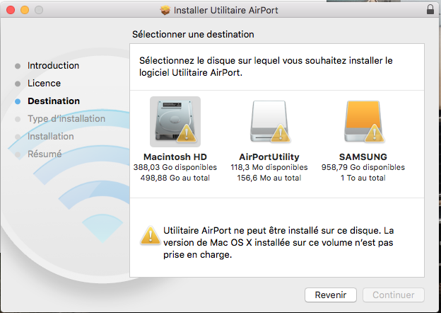Click warning badge on Macintosh HD icon

tap(187, 134)
